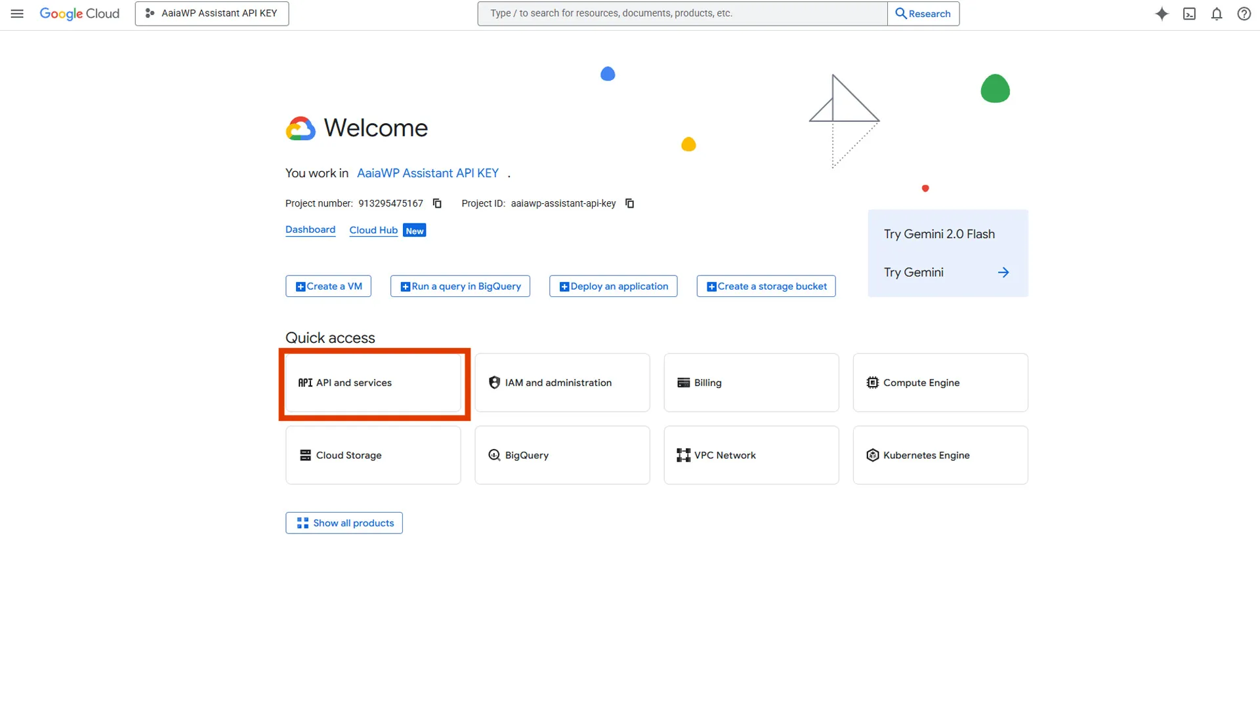Screen dimensions: 1260x708
Task: Click Show all products button
Action: [x=344, y=523]
